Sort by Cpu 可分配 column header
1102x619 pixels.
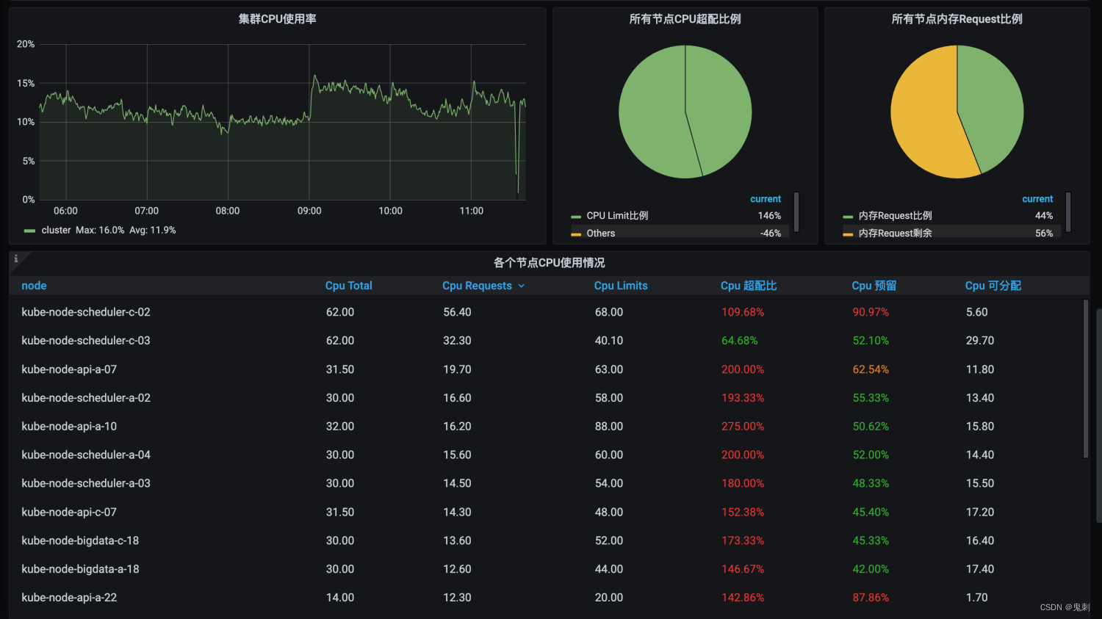[x=993, y=286]
